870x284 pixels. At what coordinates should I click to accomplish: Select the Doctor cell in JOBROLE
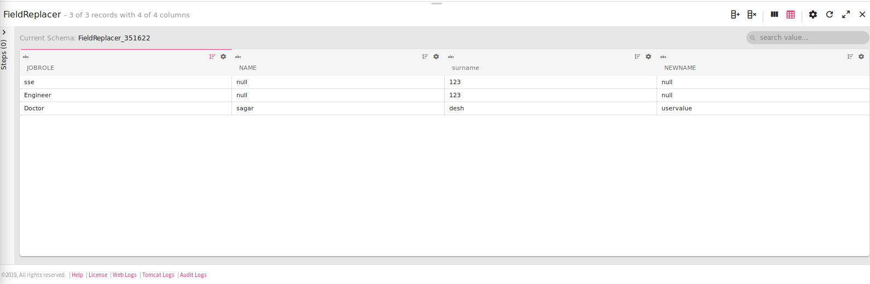point(34,109)
